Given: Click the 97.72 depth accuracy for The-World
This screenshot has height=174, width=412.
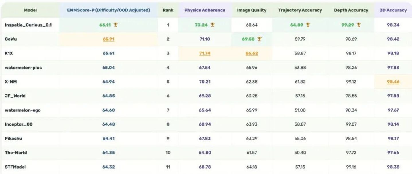Looking at the screenshot, I should click(x=351, y=153).
